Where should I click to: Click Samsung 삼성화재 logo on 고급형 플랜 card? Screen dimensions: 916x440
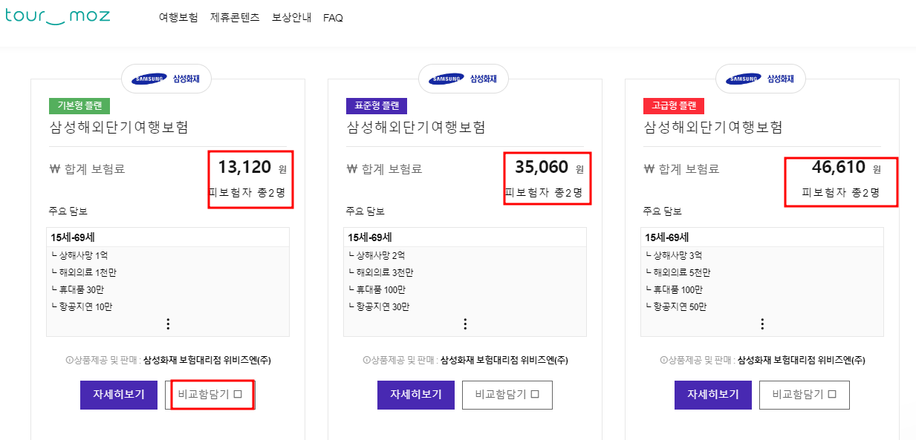pos(761,79)
